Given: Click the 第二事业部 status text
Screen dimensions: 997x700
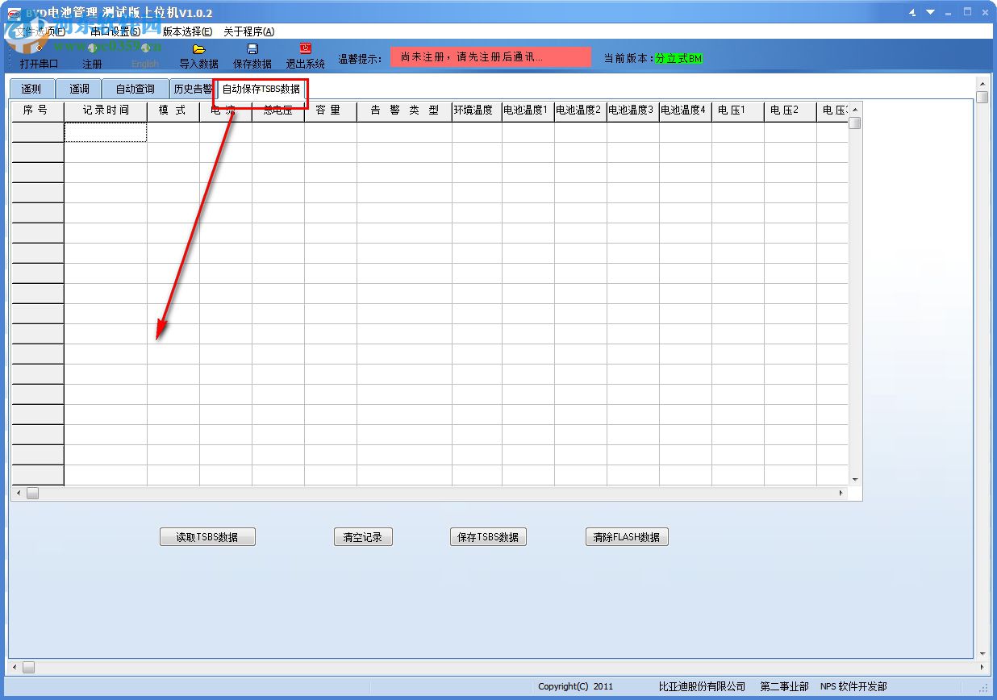Looking at the screenshot, I should coord(784,686).
